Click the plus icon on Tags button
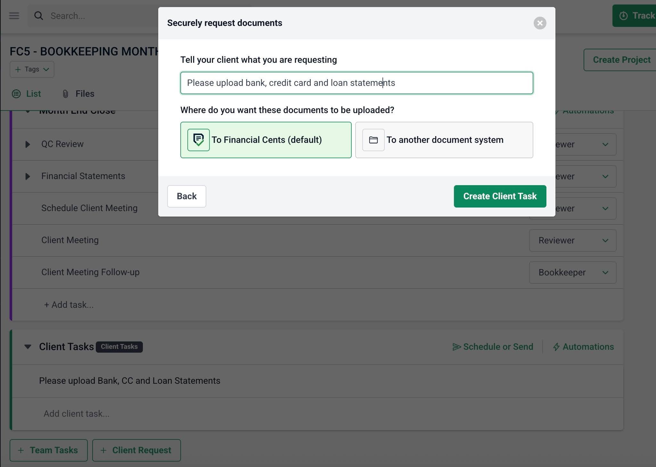The height and width of the screenshot is (467, 656). (18, 70)
